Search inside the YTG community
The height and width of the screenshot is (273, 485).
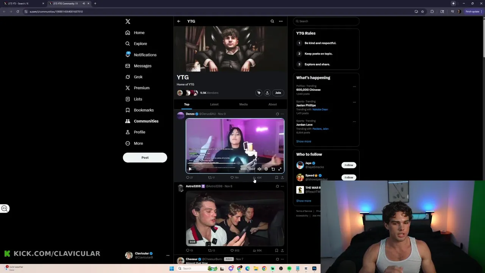(272, 21)
